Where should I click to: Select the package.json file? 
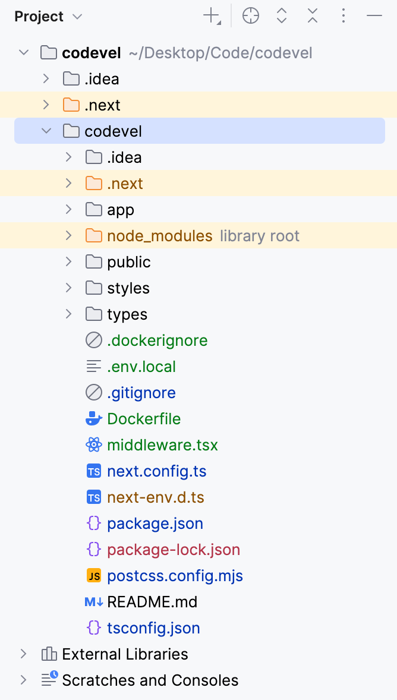[x=155, y=524]
